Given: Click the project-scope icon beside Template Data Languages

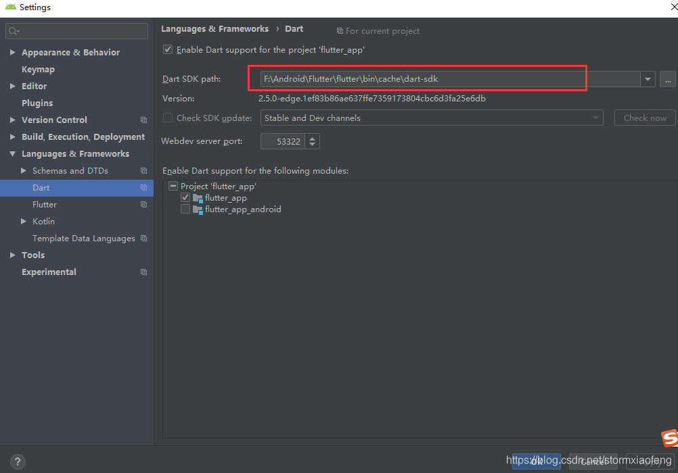Looking at the screenshot, I should (x=143, y=239).
